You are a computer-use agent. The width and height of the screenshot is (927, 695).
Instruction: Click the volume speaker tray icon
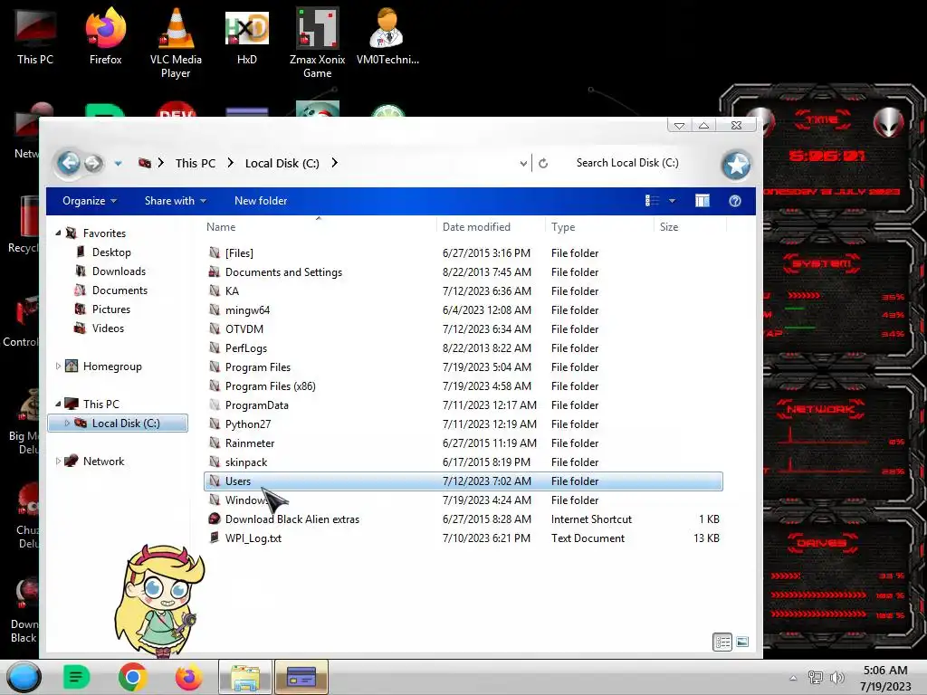836,678
